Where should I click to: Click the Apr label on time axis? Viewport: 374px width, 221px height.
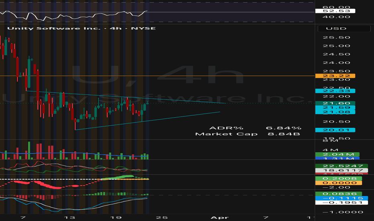pyautogui.click(x=220, y=218)
